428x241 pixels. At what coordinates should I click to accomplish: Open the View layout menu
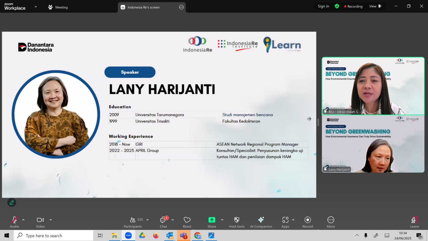[375, 6]
